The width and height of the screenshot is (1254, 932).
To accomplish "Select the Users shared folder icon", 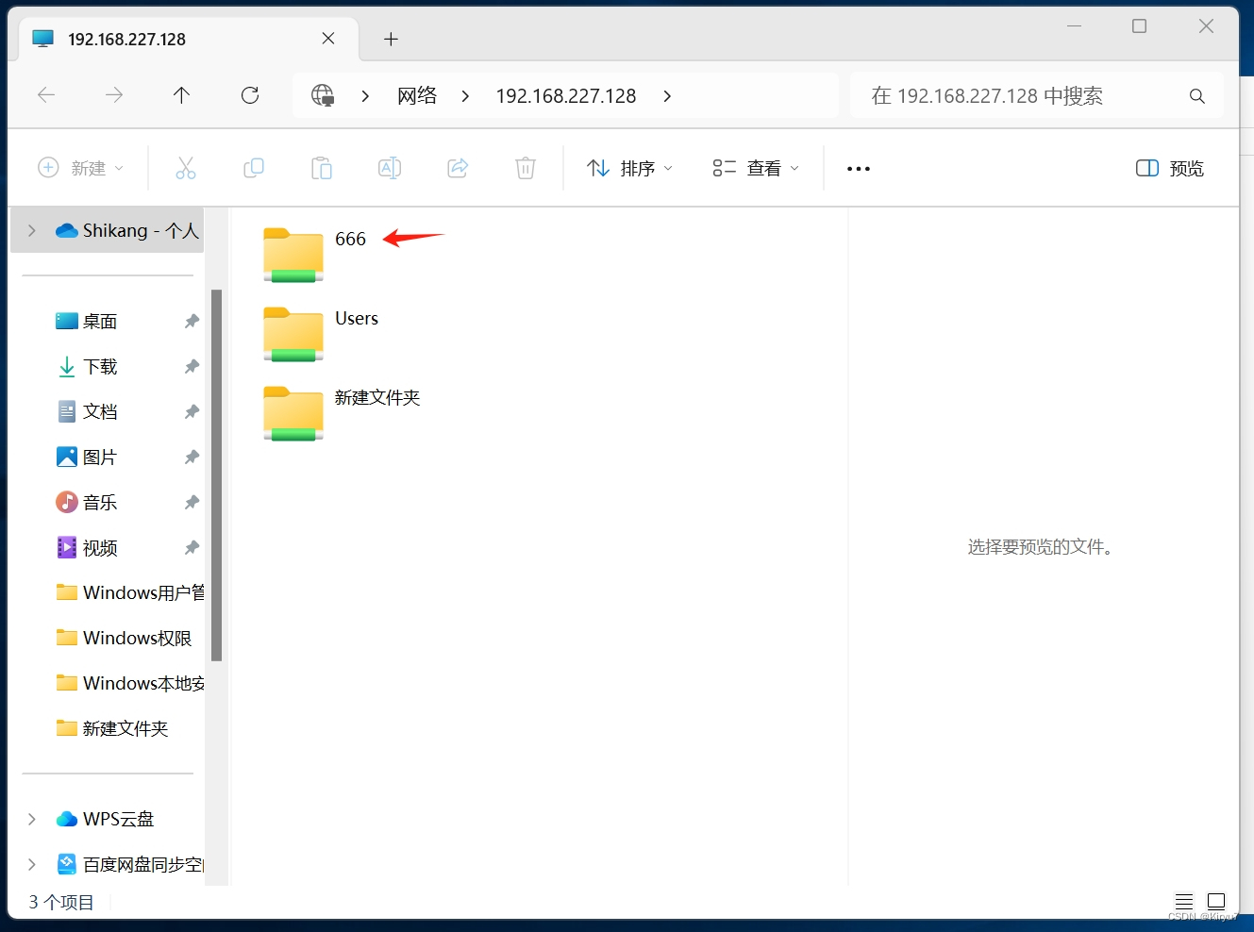I will pos(293,334).
